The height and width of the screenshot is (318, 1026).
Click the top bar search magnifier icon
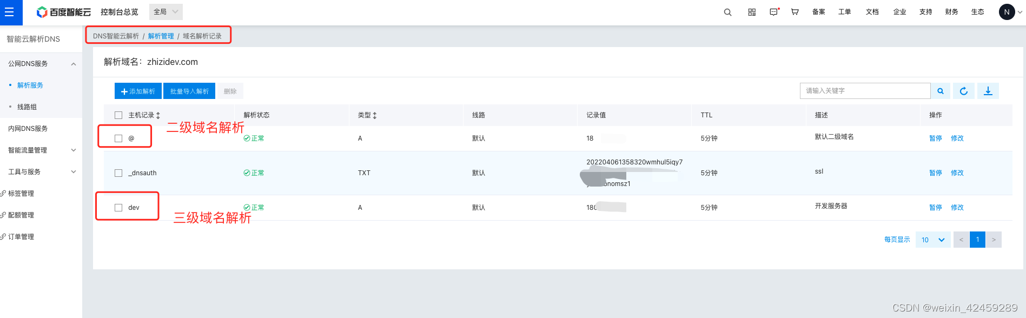[727, 12]
